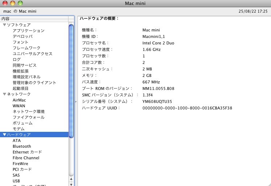Image resolution: width=271 pixels, height=186 pixels.
Task: Choose ユニバーサルアクセス entry
Action: (x=33, y=54)
